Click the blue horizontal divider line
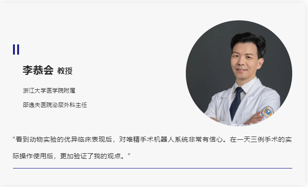Screen dimensions: 308x187 pyautogui.click(x=152, y=168)
